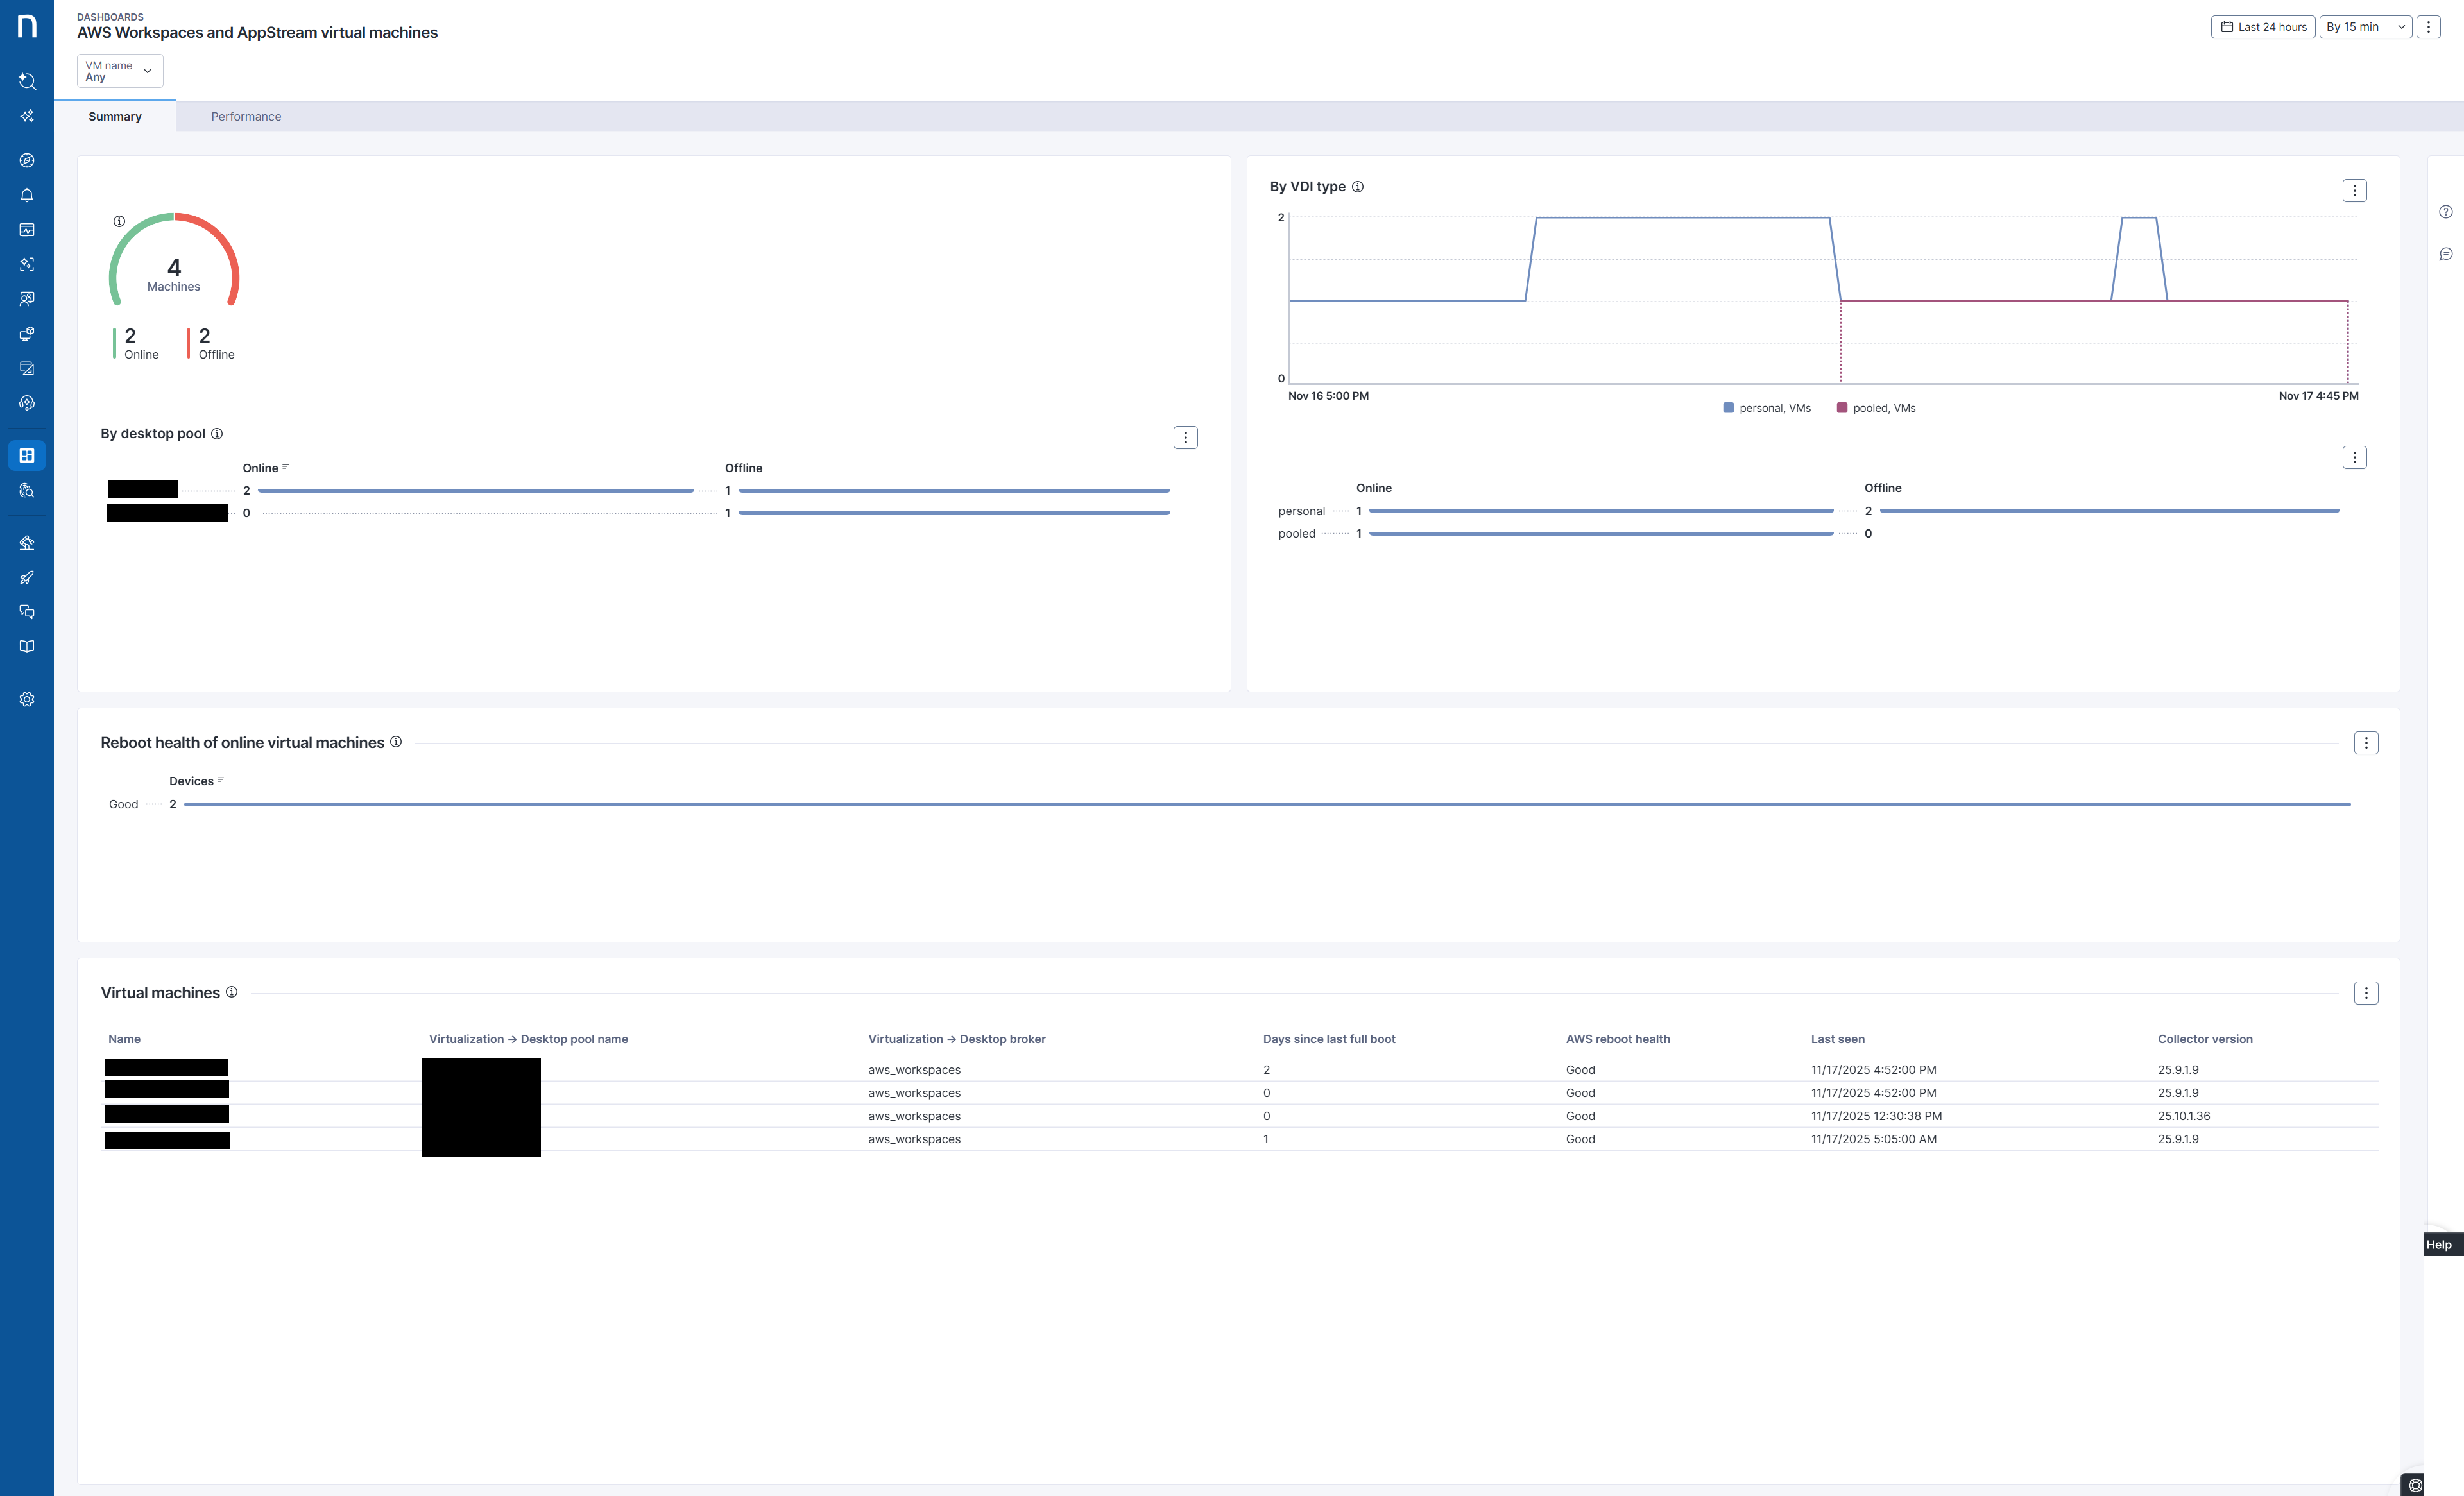This screenshot has width=2464, height=1496.
Task: Switch to the Performance tab
Action: click(246, 117)
